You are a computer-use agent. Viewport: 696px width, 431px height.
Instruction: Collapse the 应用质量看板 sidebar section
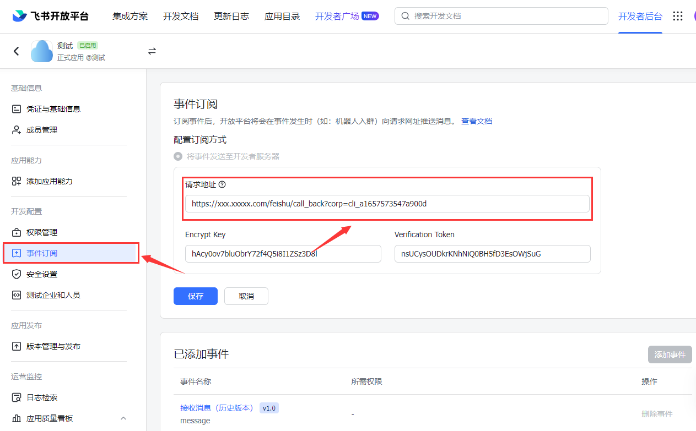(x=123, y=418)
